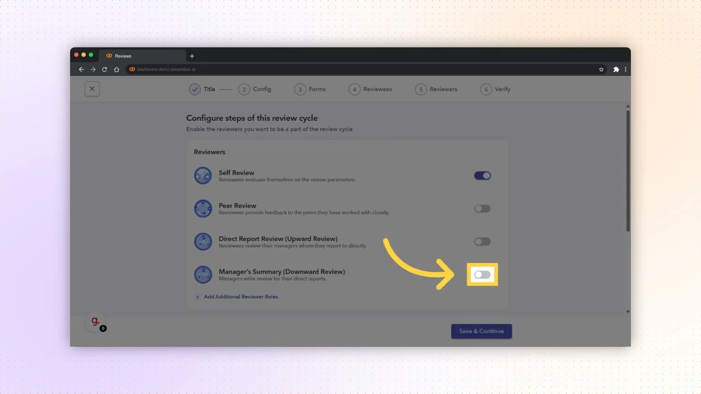
Task: Enable the Peer Review toggle
Action: pos(482,208)
